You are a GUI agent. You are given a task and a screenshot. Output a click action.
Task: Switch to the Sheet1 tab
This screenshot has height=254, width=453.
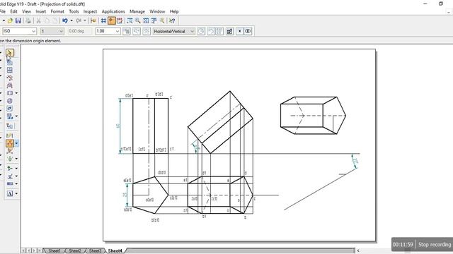(x=55, y=251)
